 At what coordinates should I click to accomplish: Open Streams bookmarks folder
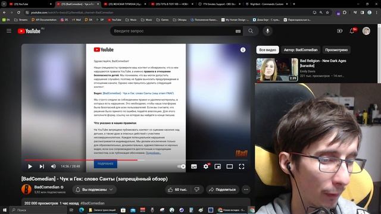pyautogui.click(x=21, y=20)
